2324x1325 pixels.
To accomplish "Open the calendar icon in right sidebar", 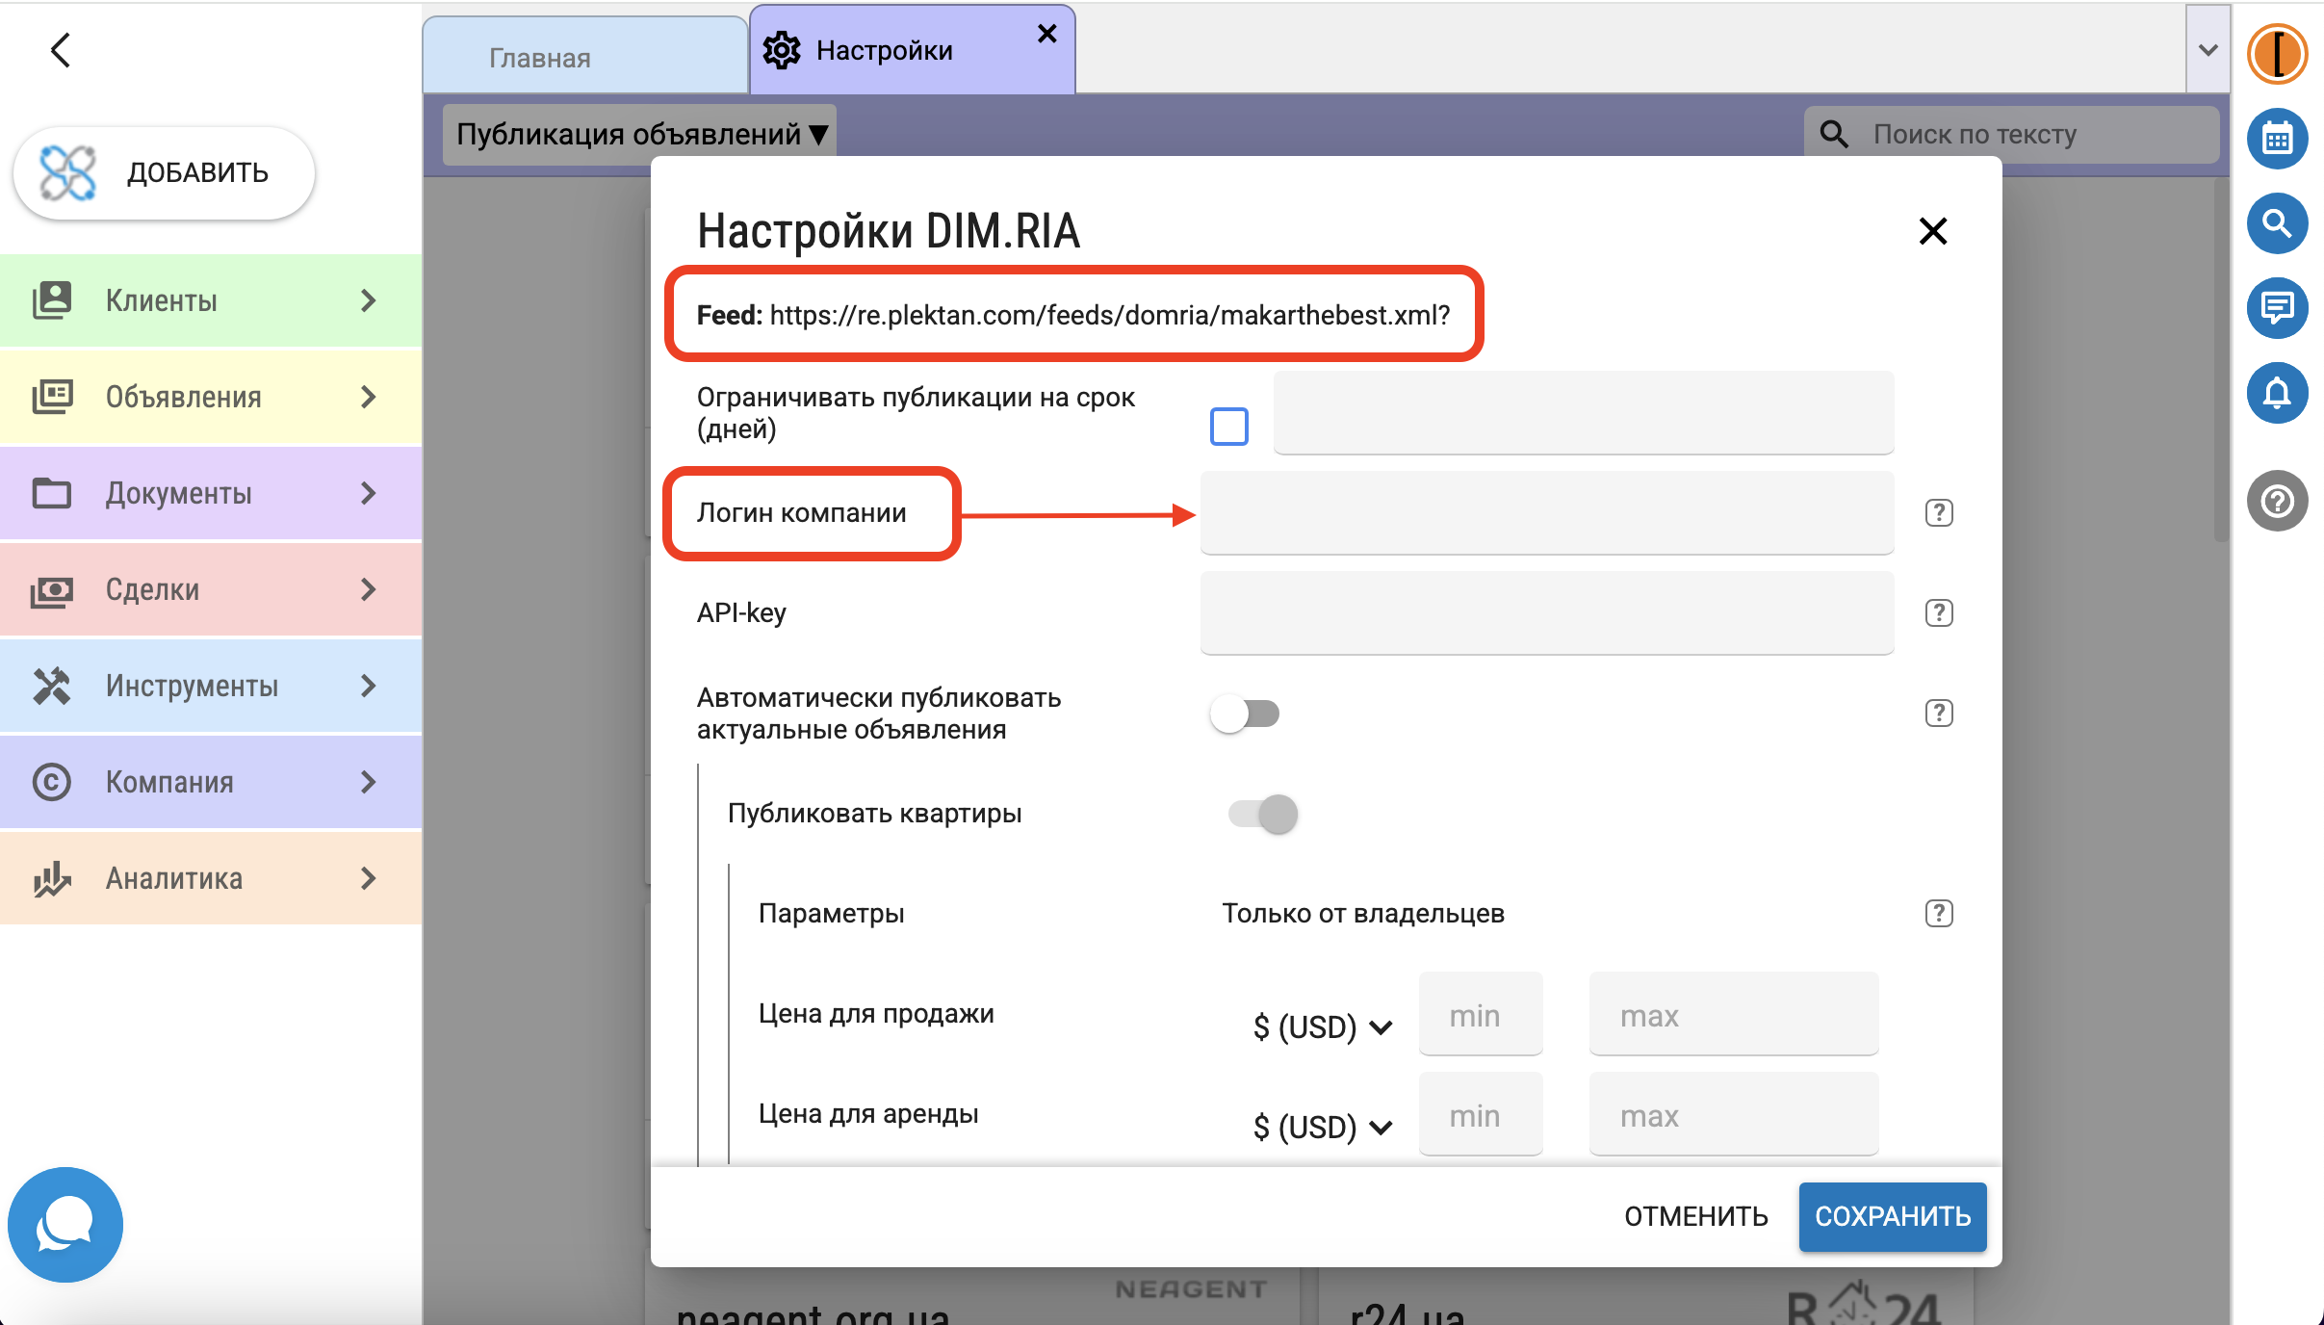I will pos(2277,140).
